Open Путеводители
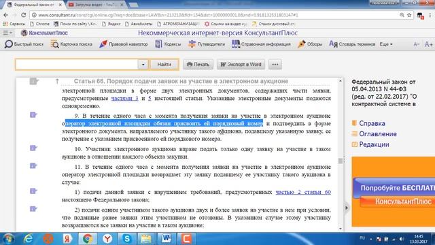 (x=207, y=44)
